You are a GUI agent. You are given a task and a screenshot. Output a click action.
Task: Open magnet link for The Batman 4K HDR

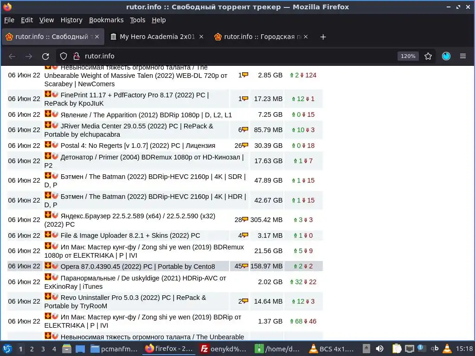tap(55, 196)
